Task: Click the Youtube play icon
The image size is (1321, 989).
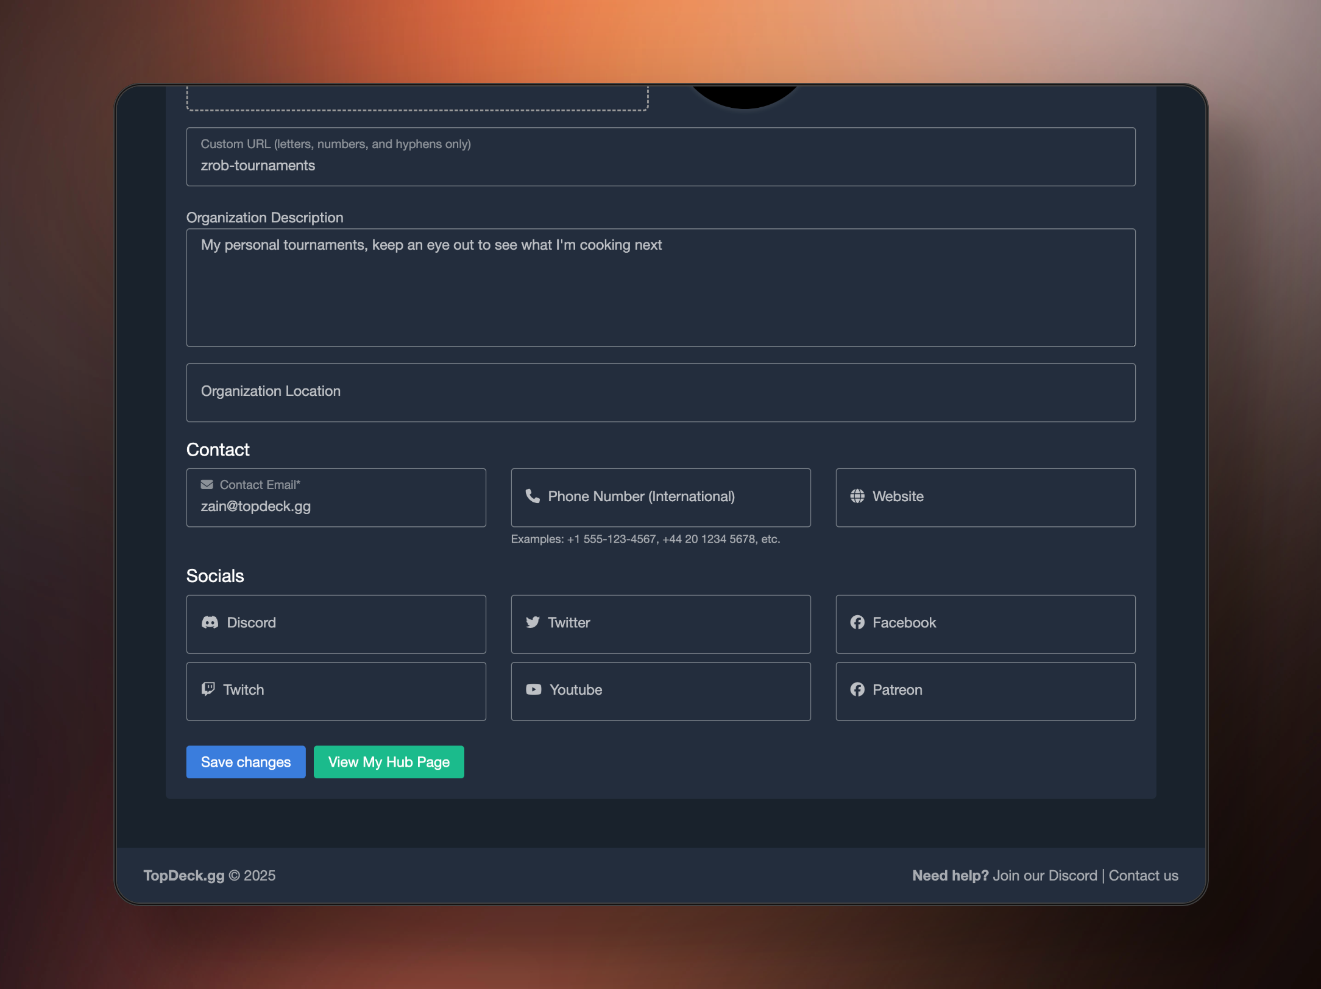Action: click(x=533, y=689)
